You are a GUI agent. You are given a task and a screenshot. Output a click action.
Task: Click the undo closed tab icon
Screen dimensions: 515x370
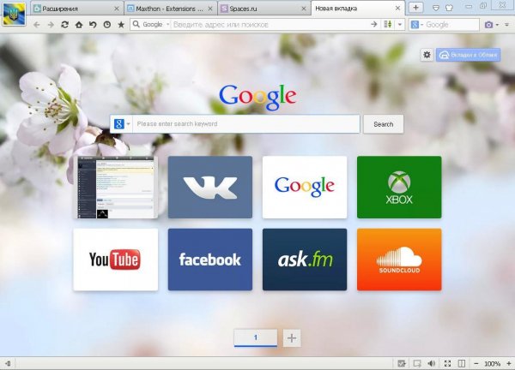pyautogui.click(x=93, y=25)
